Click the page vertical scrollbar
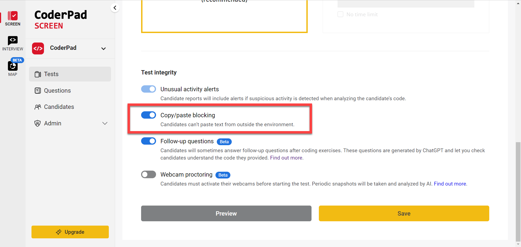 [x=518, y=190]
